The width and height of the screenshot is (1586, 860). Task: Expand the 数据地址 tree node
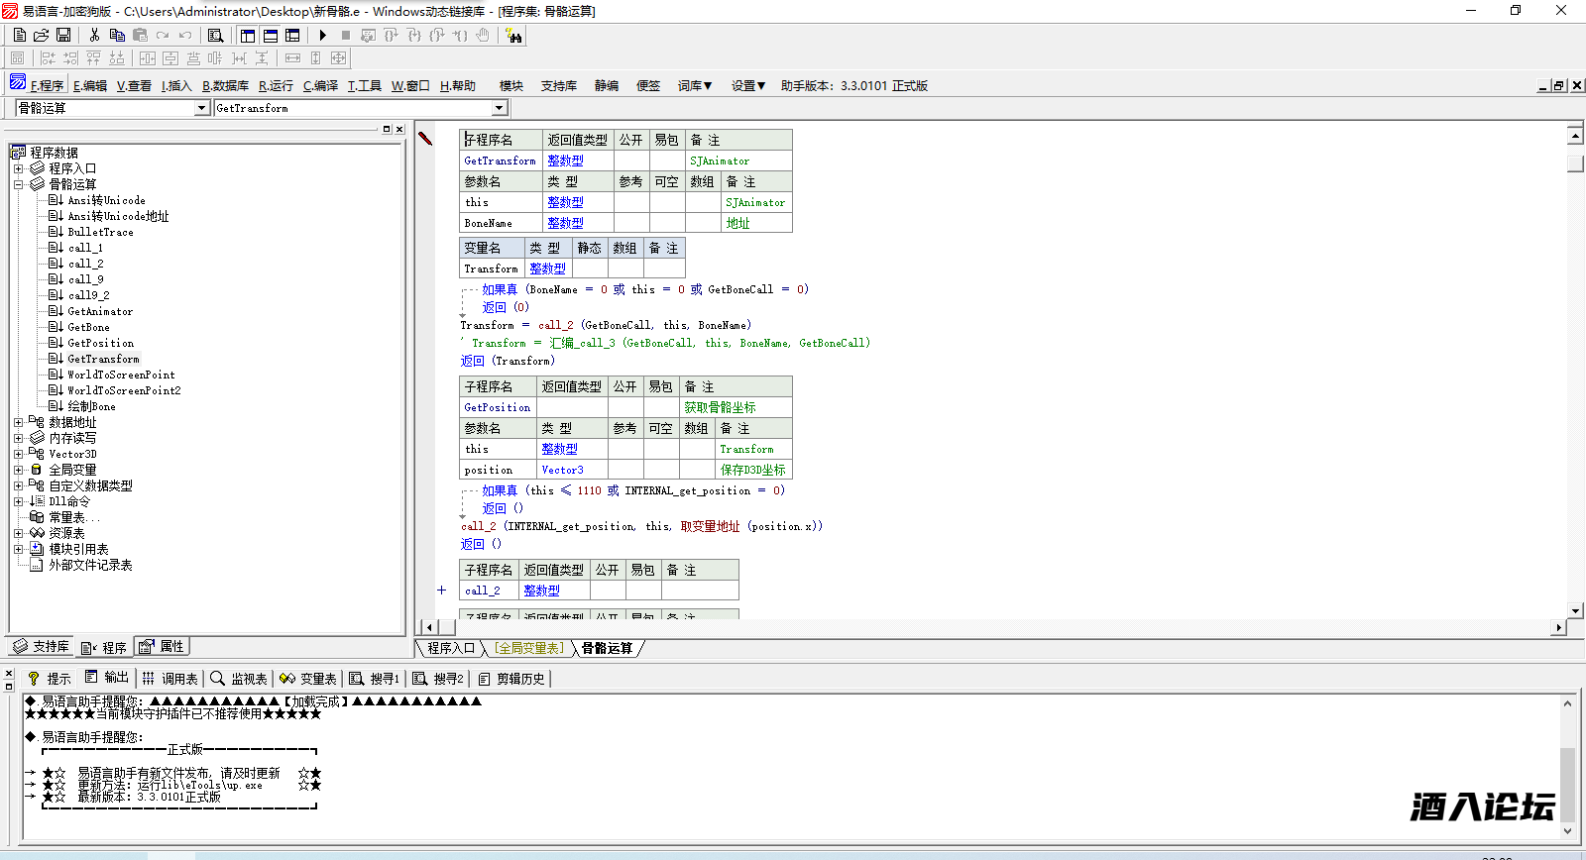[x=18, y=422]
